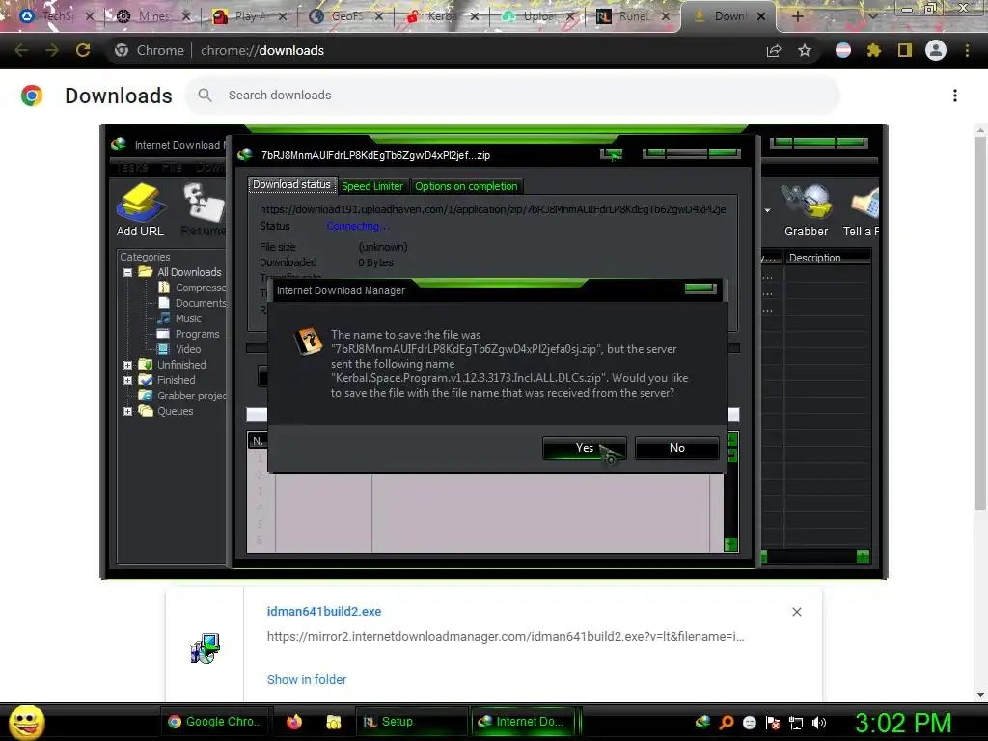This screenshot has height=741, width=988.
Task: Switch to Google Chrome taskbar button
Action: [x=215, y=722]
